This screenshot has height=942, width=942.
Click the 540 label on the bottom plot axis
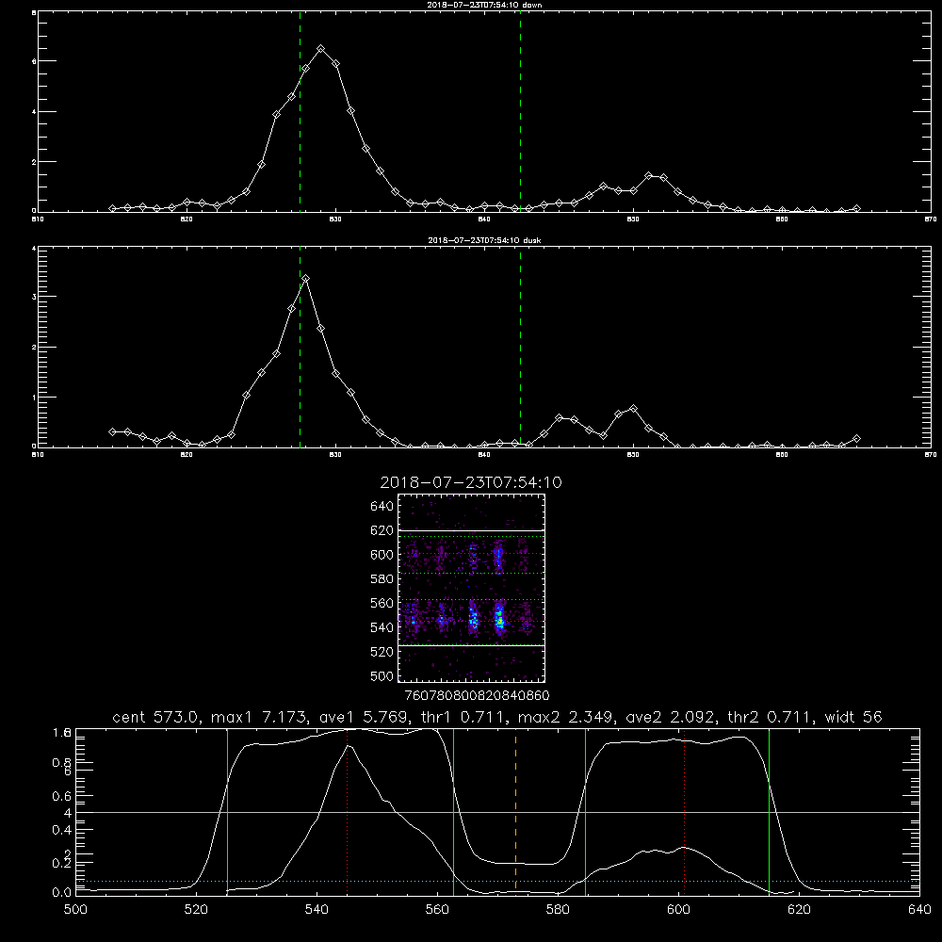317,910
